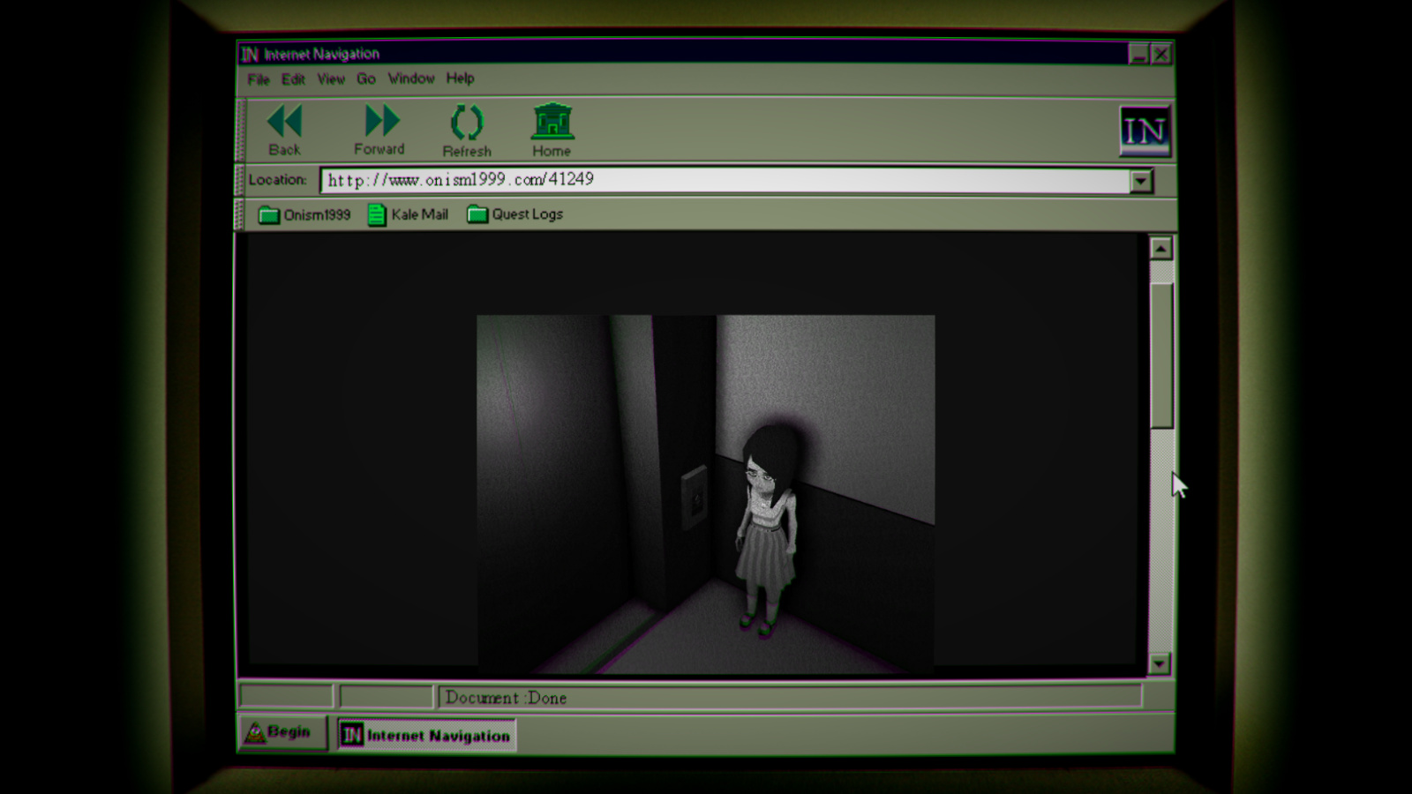Go to the Home page
The height and width of the screenshot is (794, 1412).
(x=552, y=123)
